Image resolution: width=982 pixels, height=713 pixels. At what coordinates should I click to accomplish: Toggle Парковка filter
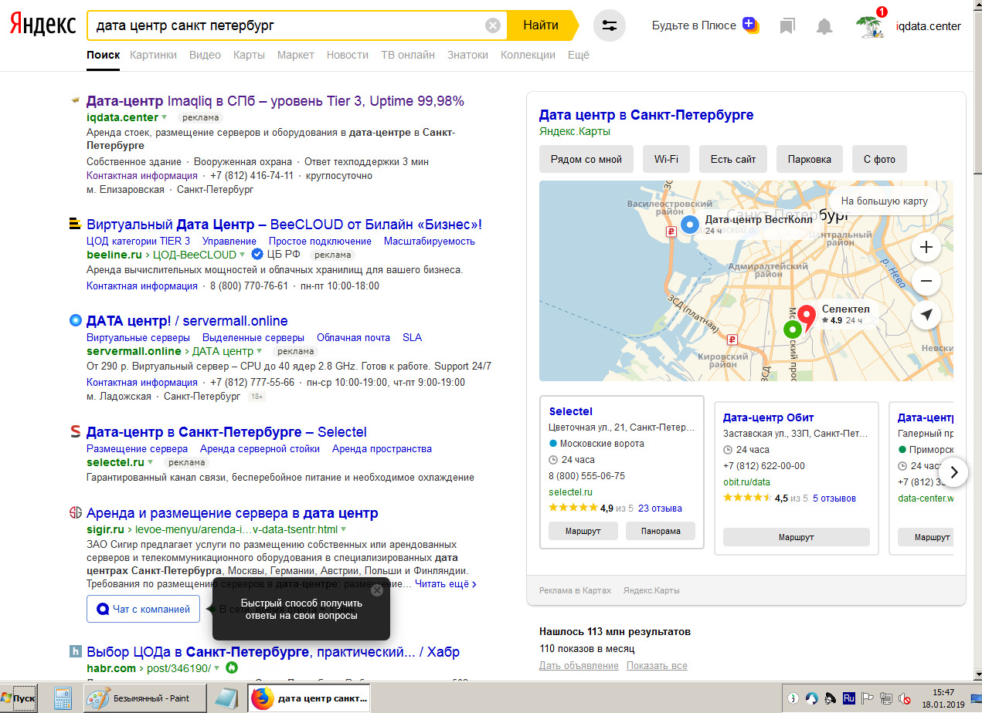tap(810, 159)
